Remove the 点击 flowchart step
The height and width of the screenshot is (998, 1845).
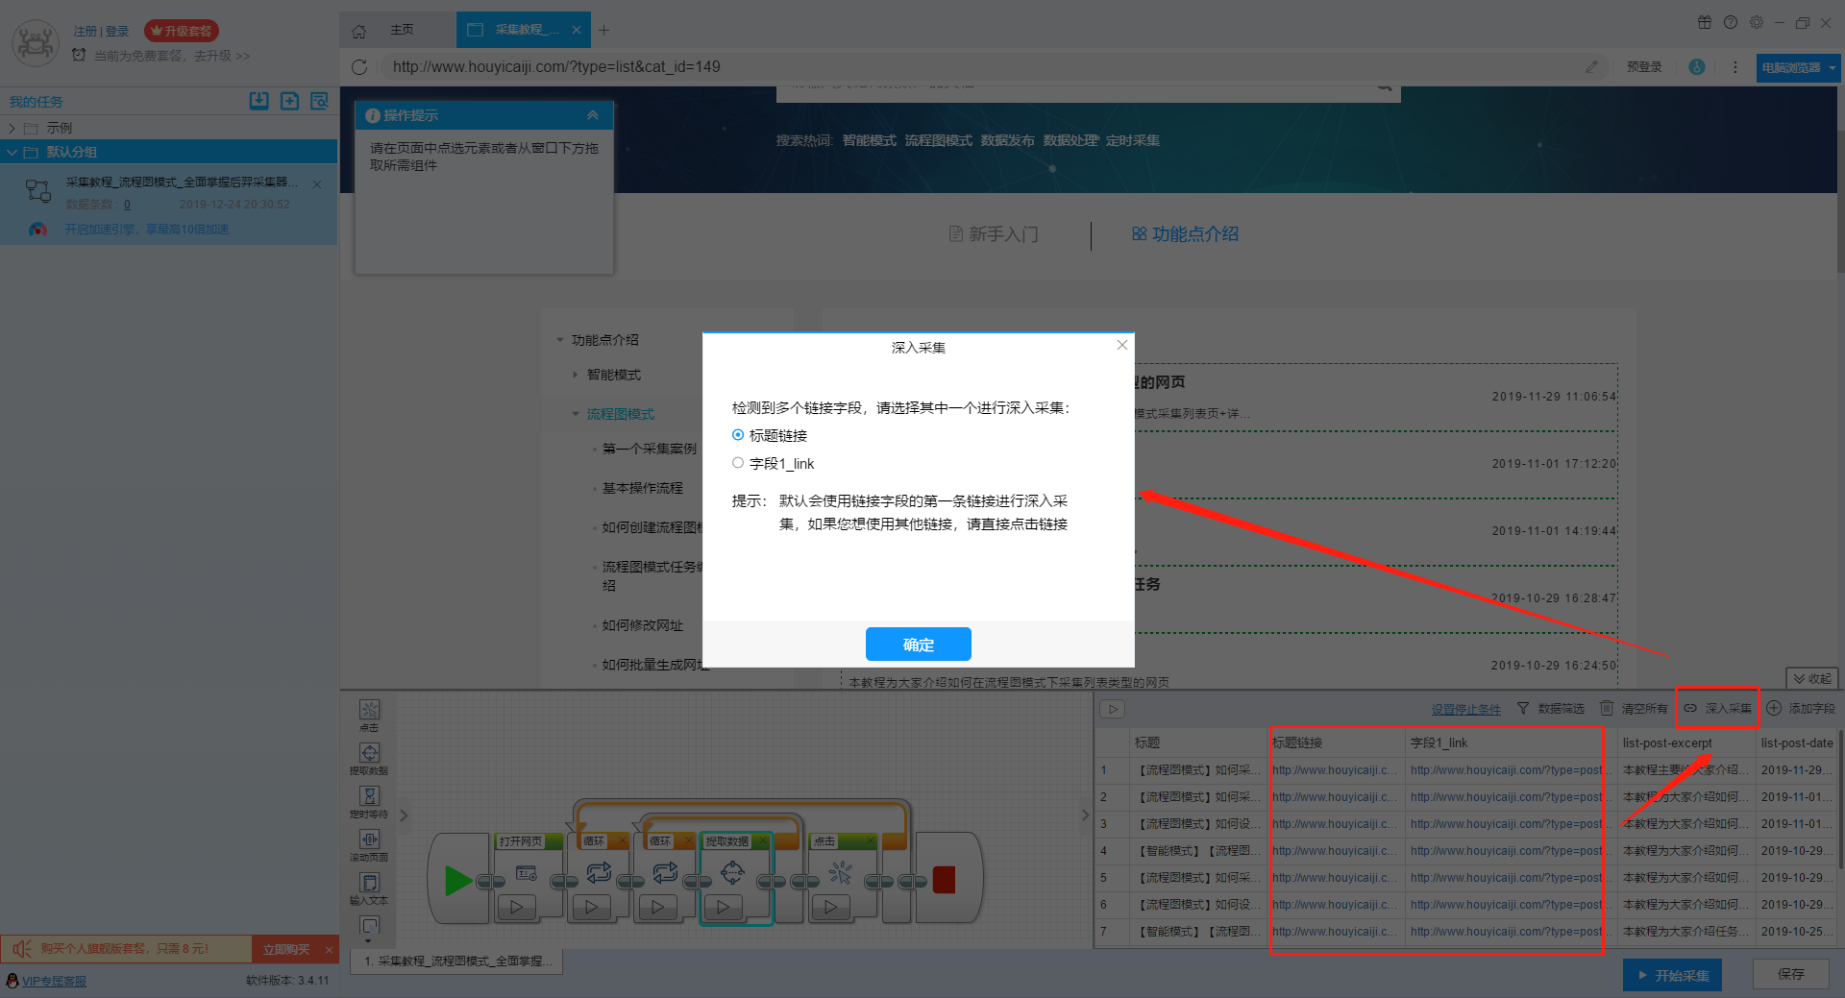click(x=870, y=841)
